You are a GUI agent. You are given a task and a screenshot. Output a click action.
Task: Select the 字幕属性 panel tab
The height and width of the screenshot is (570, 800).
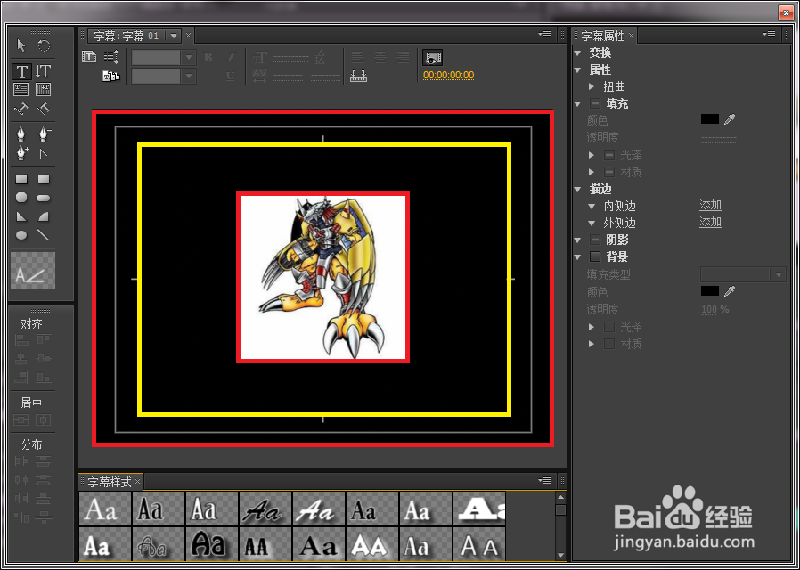(x=602, y=36)
